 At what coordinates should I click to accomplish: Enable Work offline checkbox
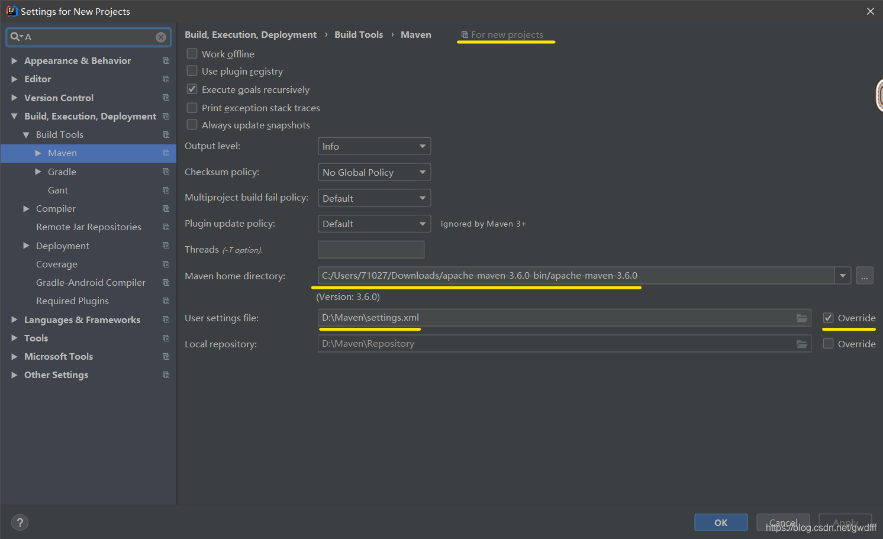[x=192, y=53]
